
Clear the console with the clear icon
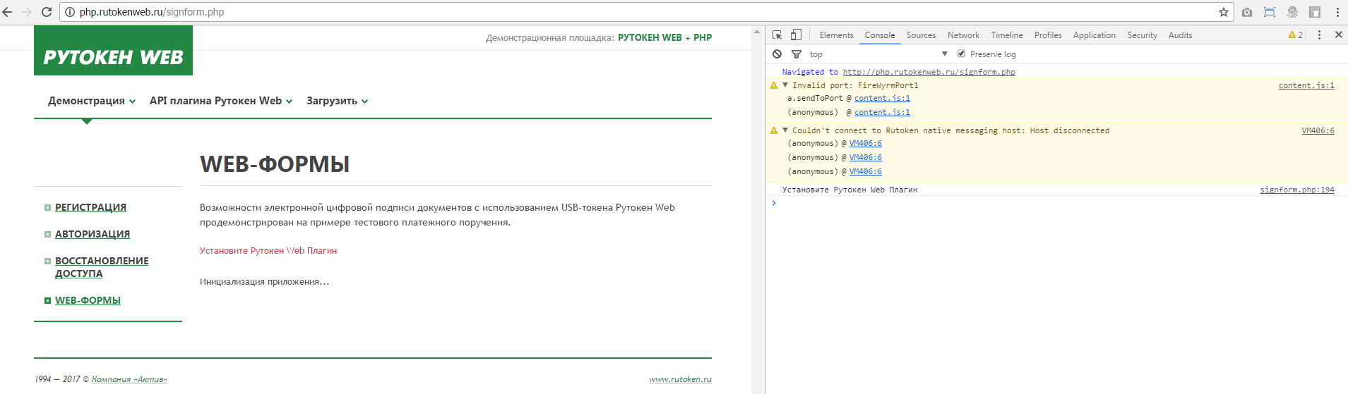click(777, 54)
